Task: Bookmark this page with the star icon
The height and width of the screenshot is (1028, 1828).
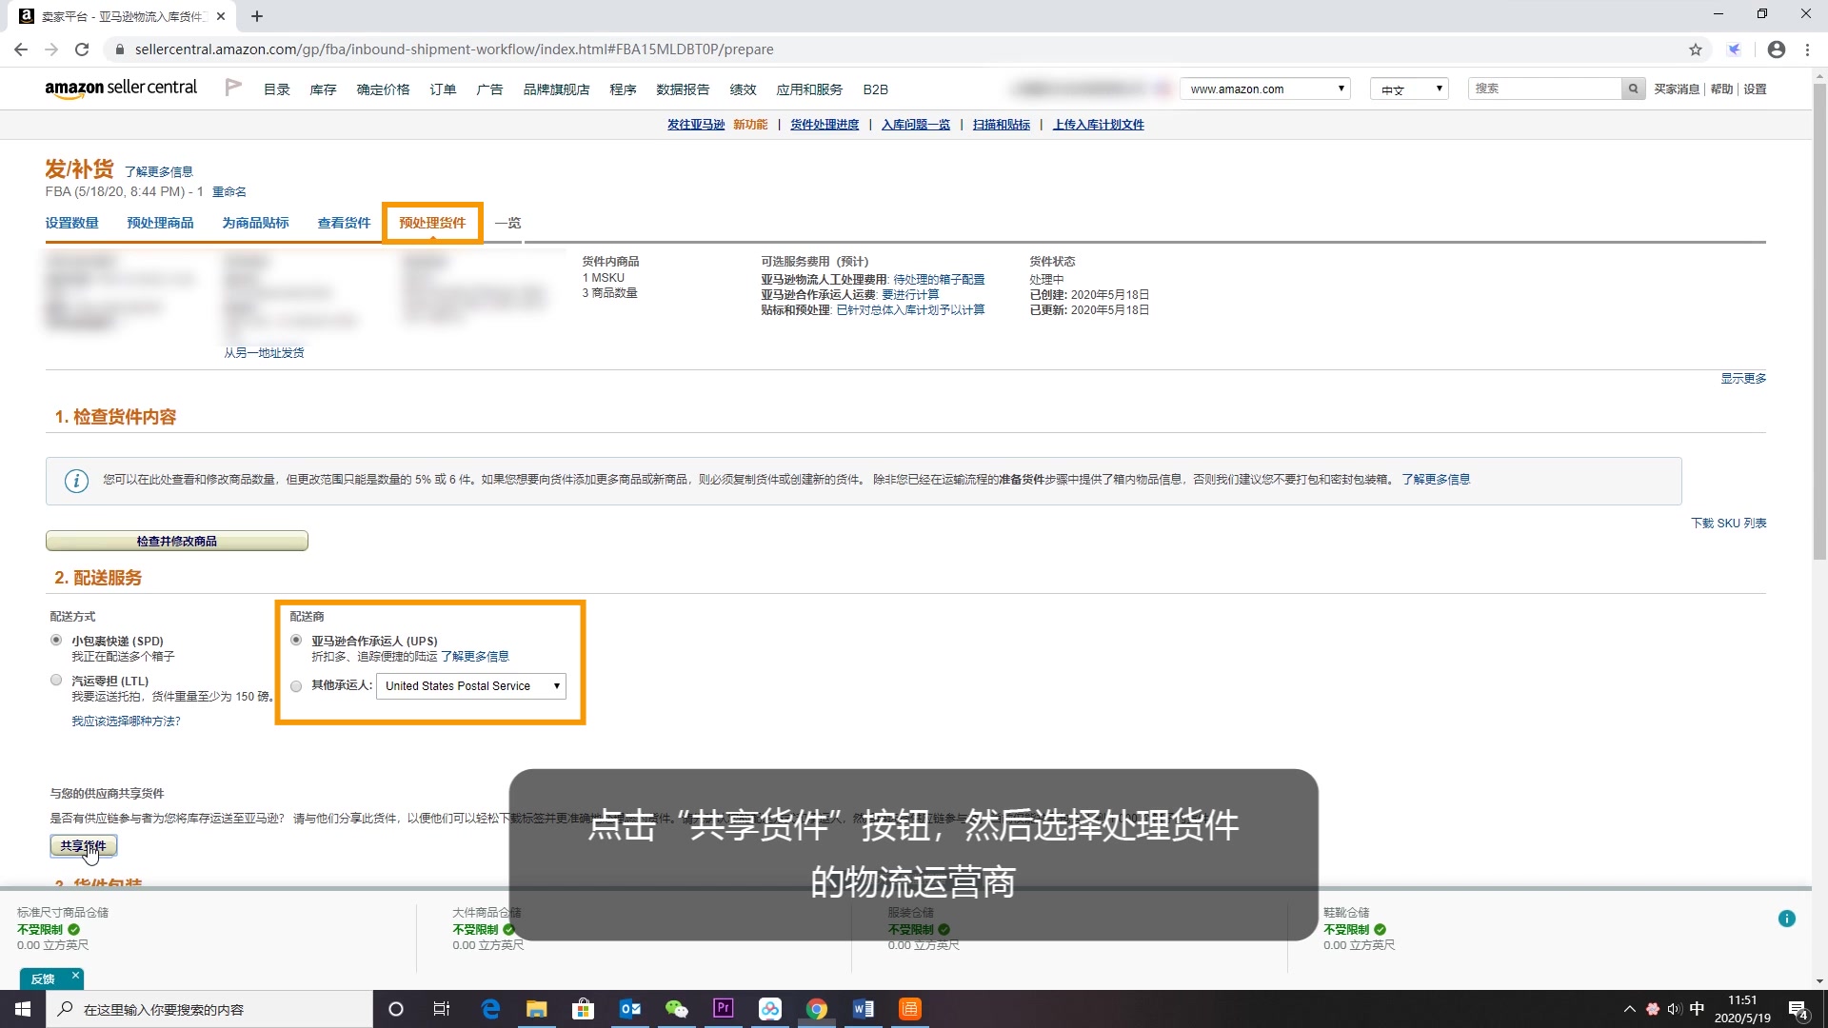Action: [x=1696, y=49]
